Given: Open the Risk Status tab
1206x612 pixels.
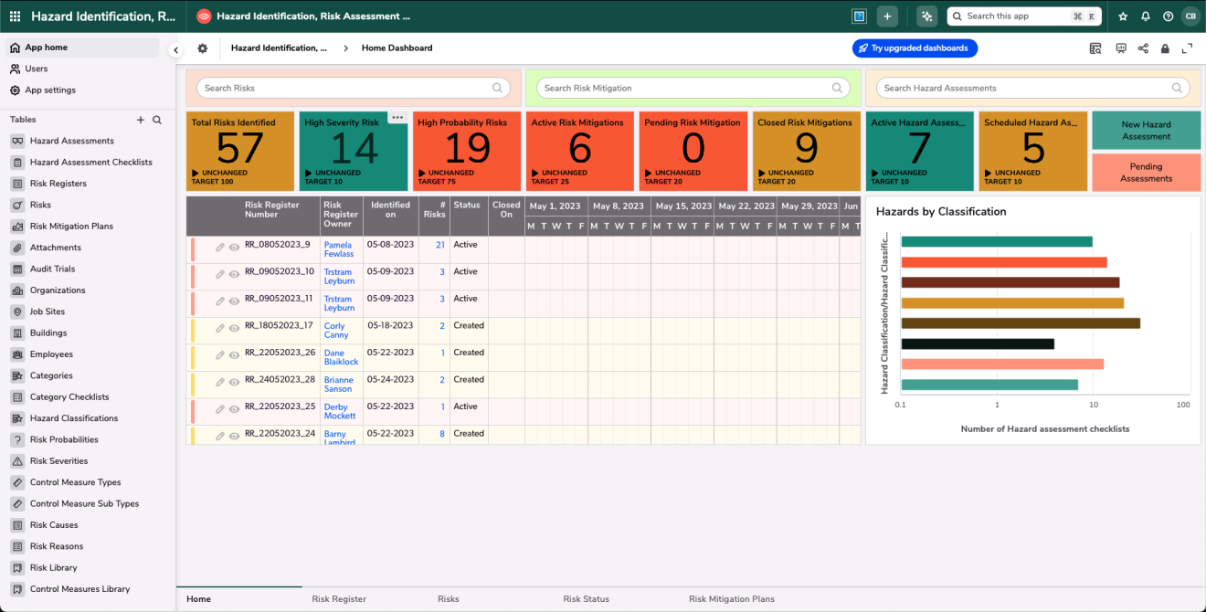Looking at the screenshot, I should [x=586, y=599].
